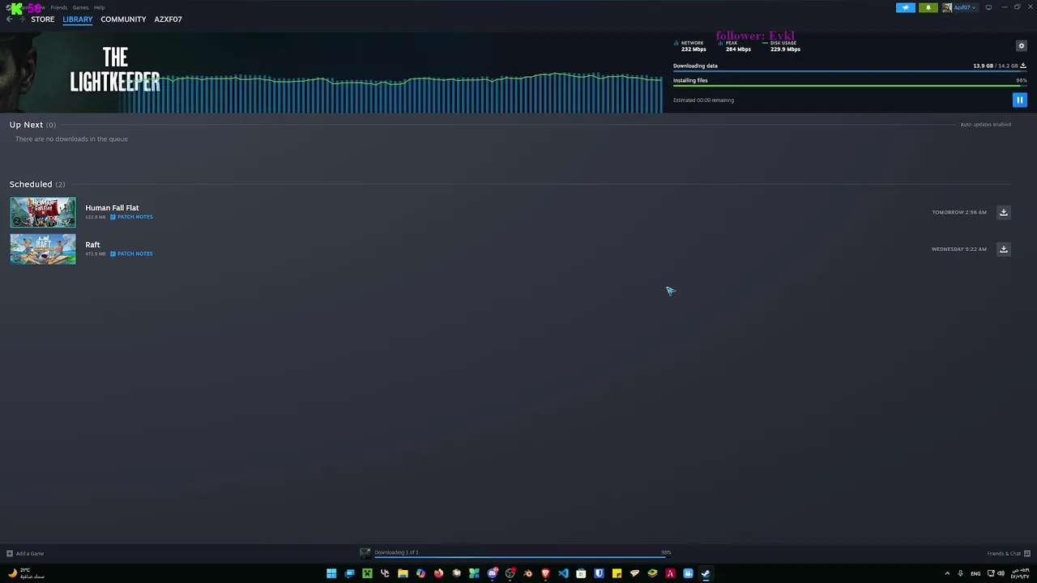Open Minecraft creeper icon in taskbar
This screenshot has height=583, width=1037.
click(367, 573)
